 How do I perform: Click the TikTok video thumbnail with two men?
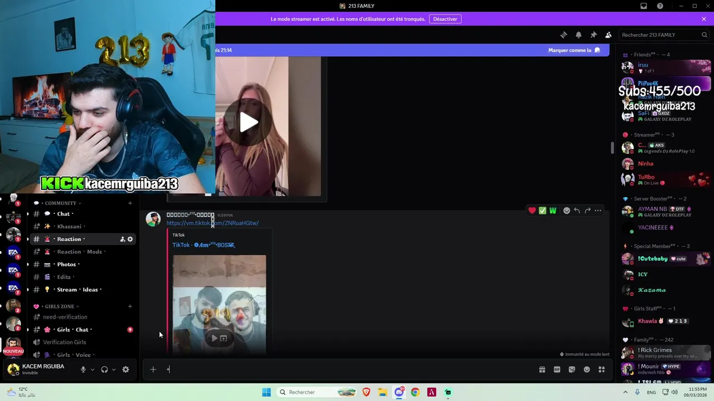pos(219,304)
